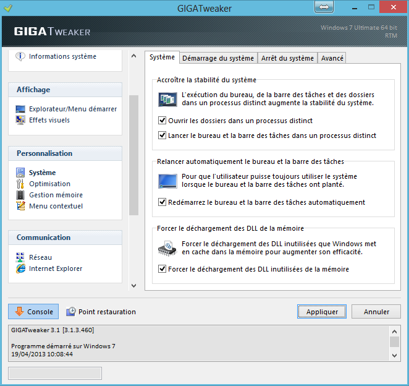This screenshot has width=409, height=386.
Task: Click the Internet Explorer logo icon
Action: tap(20, 268)
